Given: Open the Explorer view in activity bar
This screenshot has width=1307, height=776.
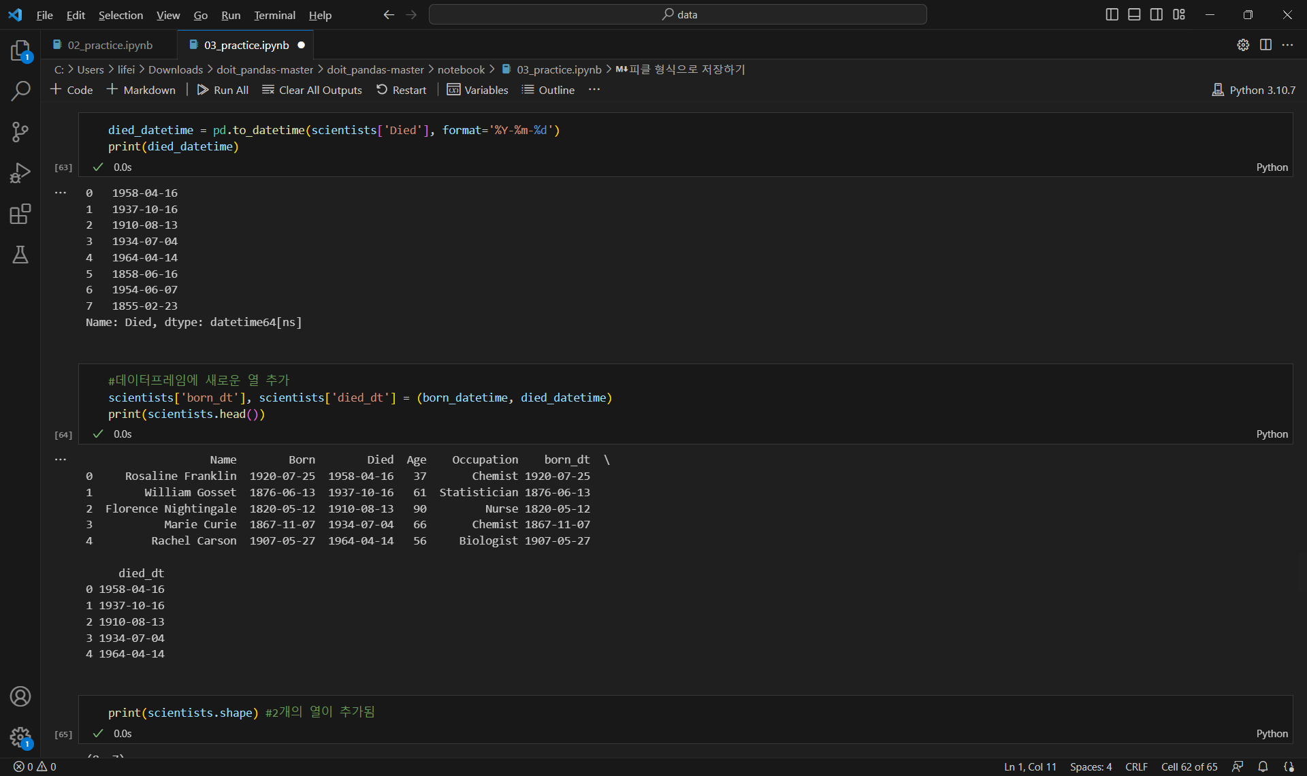Looking at the screenshot, I should click(x=20, y=50).
